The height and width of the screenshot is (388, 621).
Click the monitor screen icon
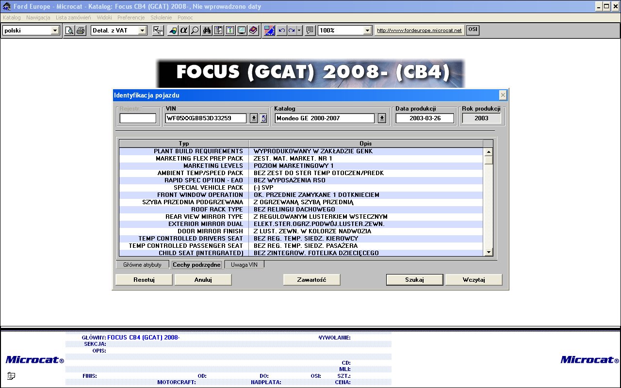[x=241, y=31]
